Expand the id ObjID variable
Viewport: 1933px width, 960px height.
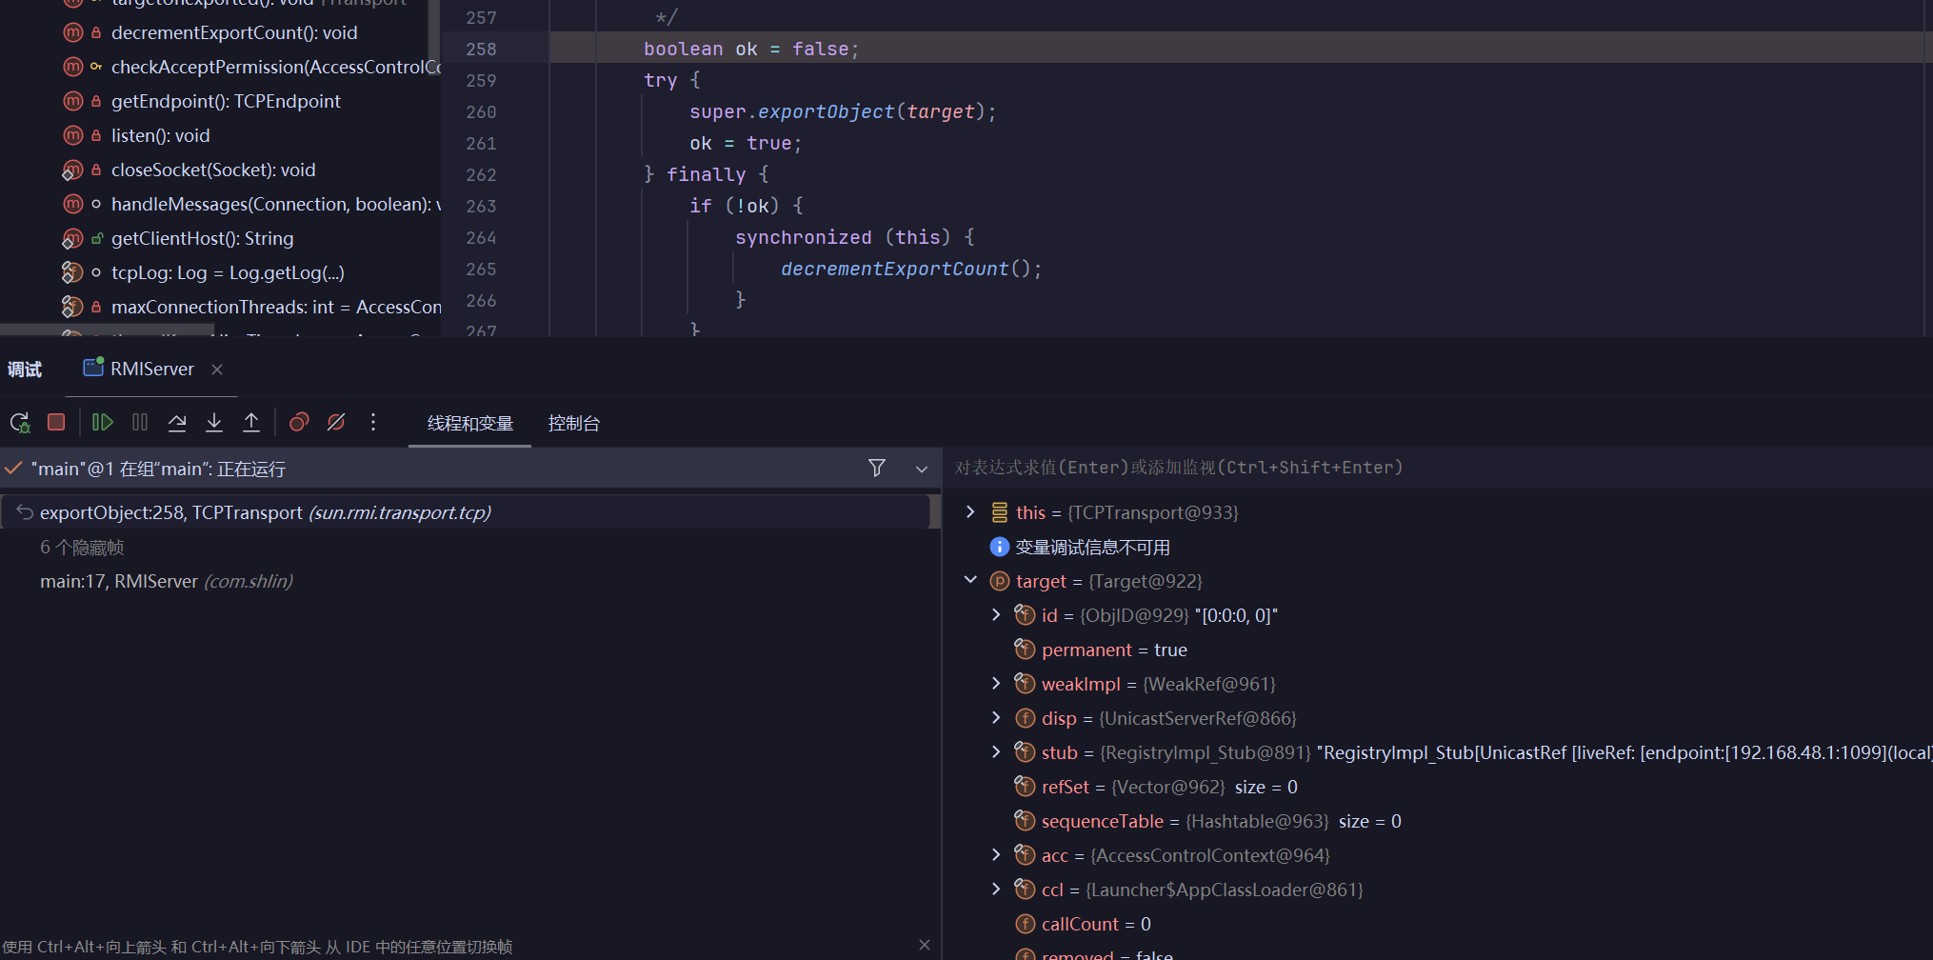point(996,615)
